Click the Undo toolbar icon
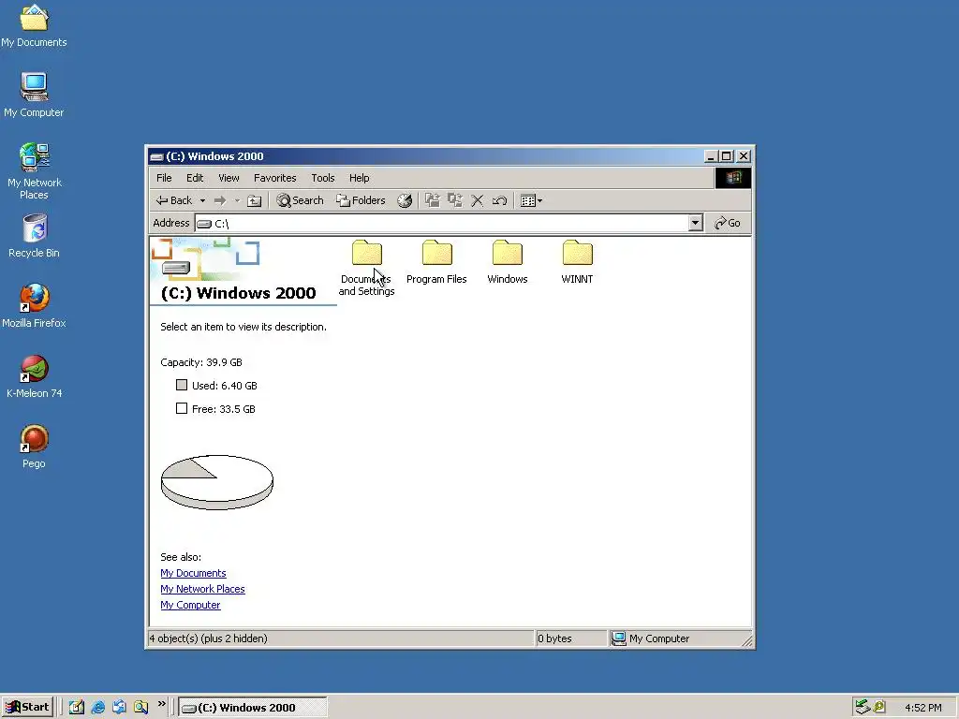The image size is (959, 719). click(x=500, y=200)
